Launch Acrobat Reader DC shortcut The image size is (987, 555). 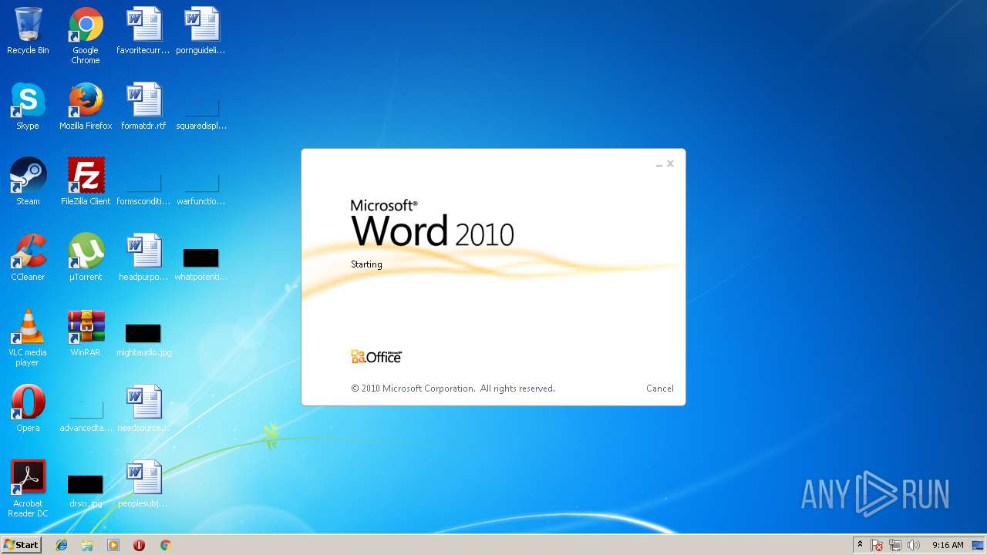pos(28,489)
